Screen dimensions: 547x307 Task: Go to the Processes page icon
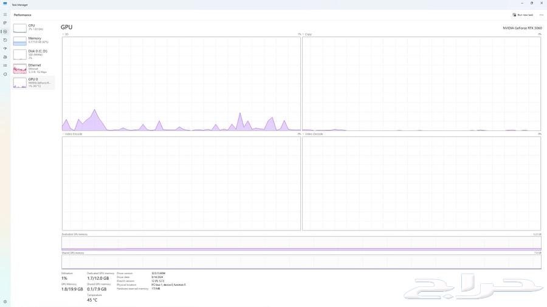pos(5,23)
